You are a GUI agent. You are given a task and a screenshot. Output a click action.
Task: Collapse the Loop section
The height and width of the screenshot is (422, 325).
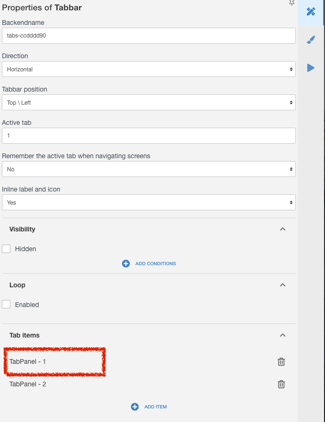282,285
